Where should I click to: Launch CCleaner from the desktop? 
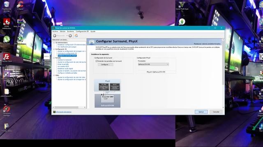(x=20, y=4)
